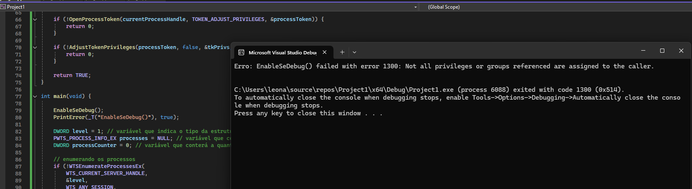Click line number 80 in the gutter
This screenshot has width=692, height=189.
tap(18, 117)
